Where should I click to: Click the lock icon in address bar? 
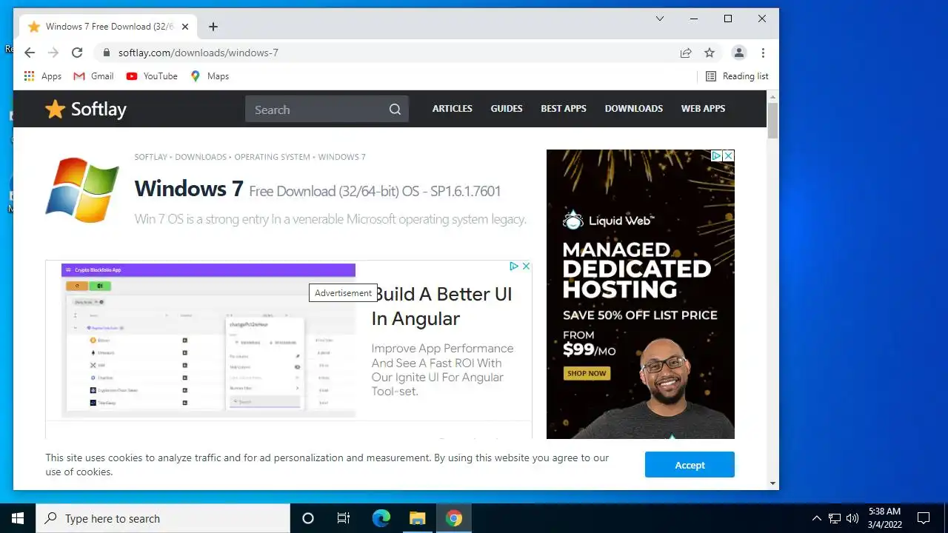coord(107,53)
